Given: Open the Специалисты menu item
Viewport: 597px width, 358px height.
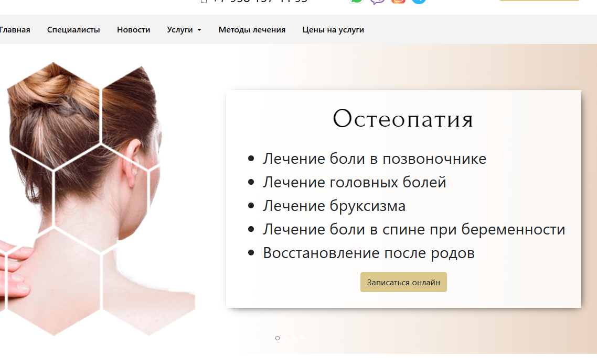Looking at the screenshot, I should pos(73,30).
